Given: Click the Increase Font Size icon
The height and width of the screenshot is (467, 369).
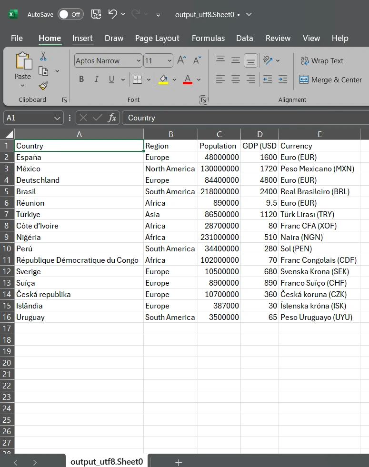Looking at the screenshot, I should [x=181, y=60].
